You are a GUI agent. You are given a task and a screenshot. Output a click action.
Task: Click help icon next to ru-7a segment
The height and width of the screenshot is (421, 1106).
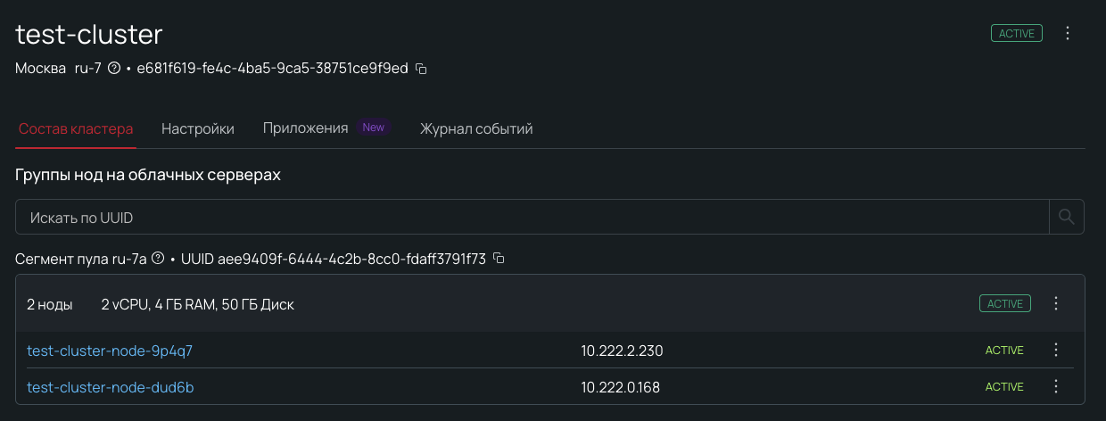pyautogui.click(x=158, y=259)
